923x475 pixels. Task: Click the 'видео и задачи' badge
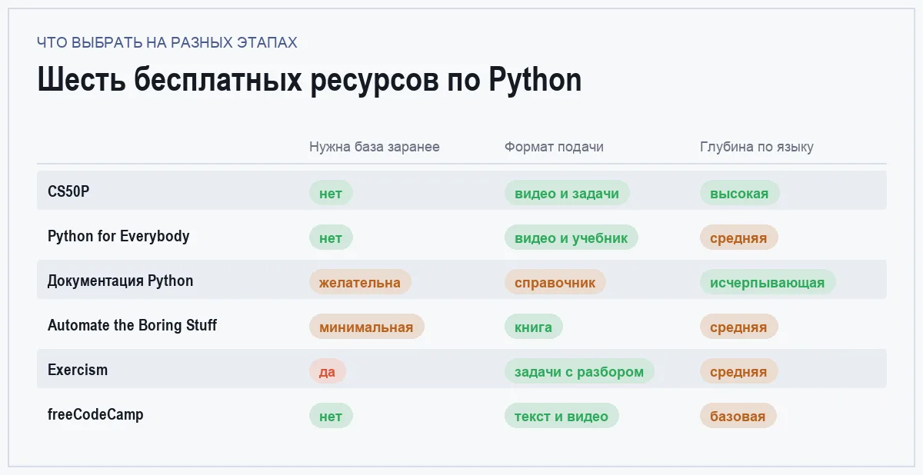[567, 194]
